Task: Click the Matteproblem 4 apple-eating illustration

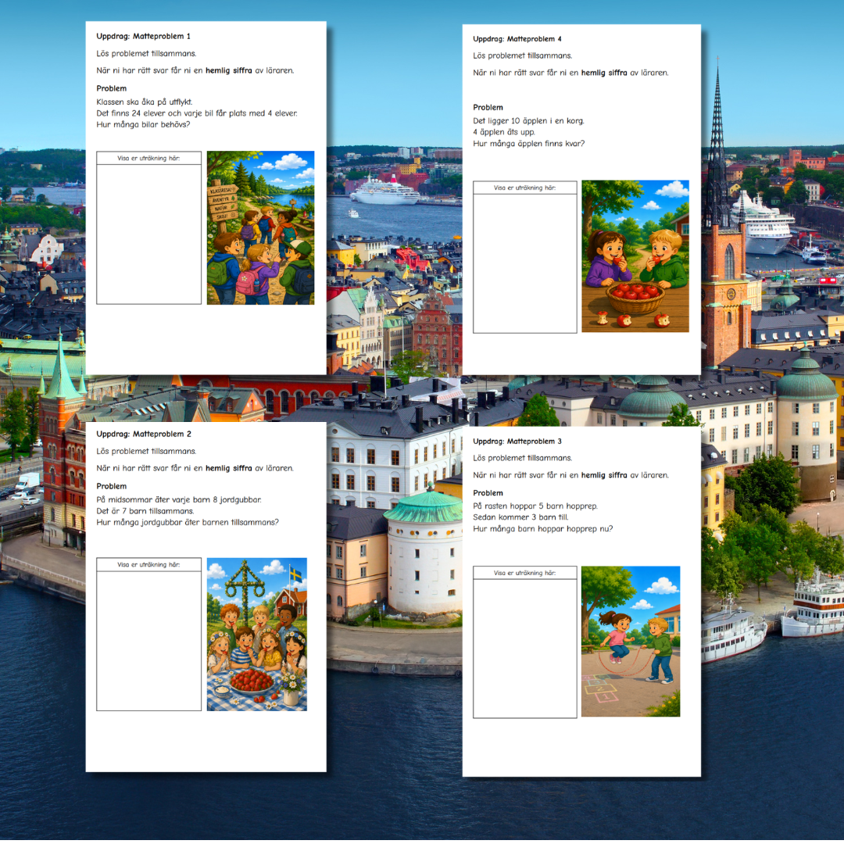Action: (x=635, y=256)
